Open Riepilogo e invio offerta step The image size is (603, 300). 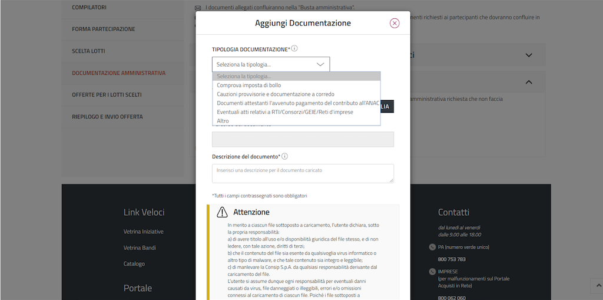coord(107,117)
